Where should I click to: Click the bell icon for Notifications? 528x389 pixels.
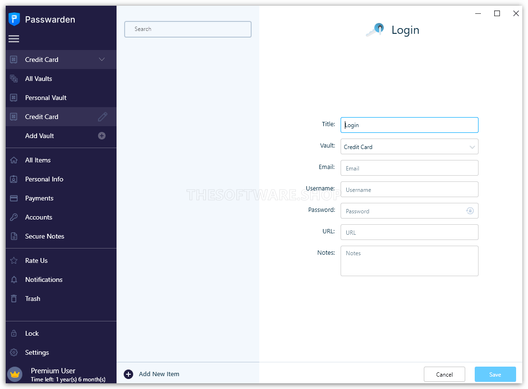coord(14,279)
